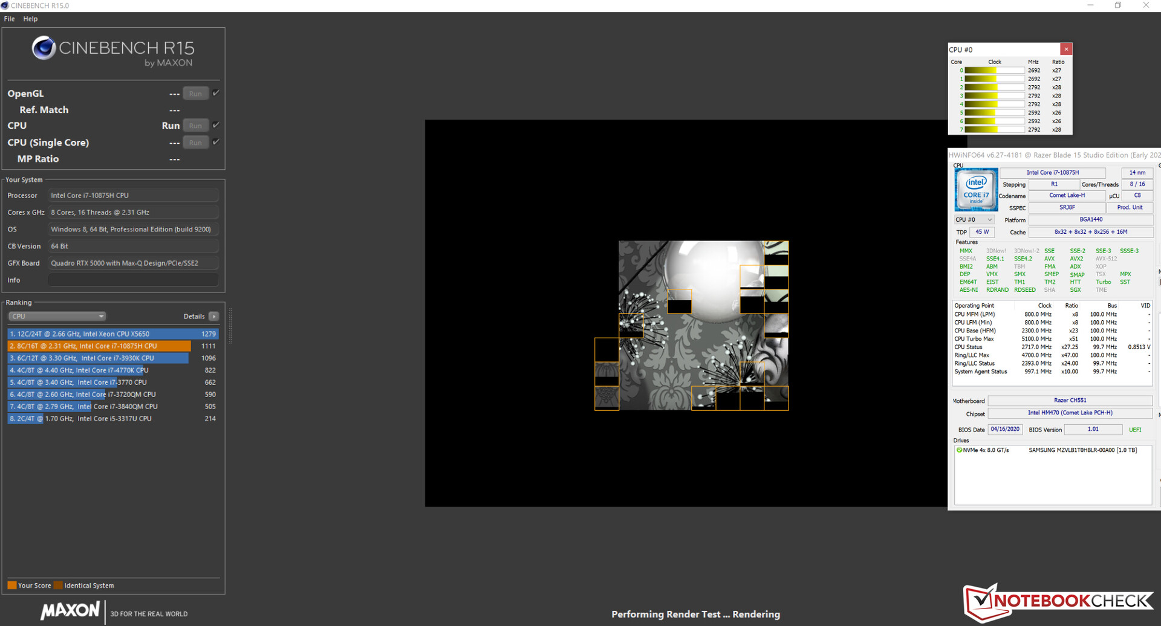Viewport: 1161px width, 626px height.
Task: Click the BIOS Date 04/16/2020 field
Action: (x=1005, y=429)
